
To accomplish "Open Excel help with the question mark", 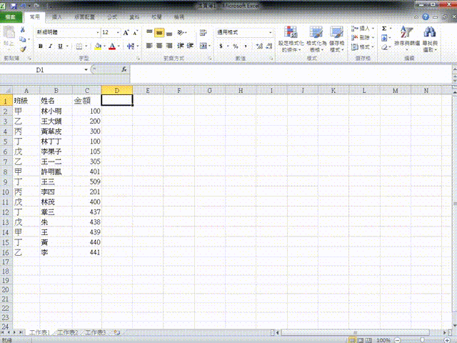I will (x=426, y=17).
